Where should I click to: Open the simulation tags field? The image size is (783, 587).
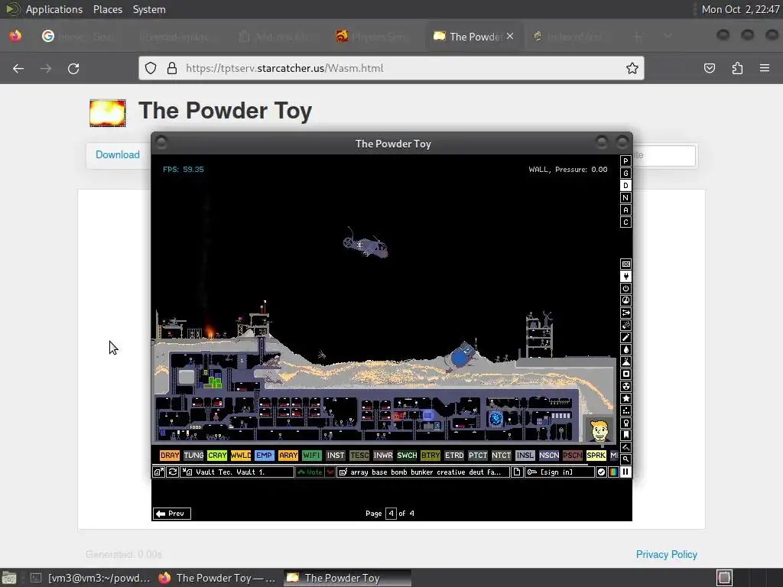(424, 472)
